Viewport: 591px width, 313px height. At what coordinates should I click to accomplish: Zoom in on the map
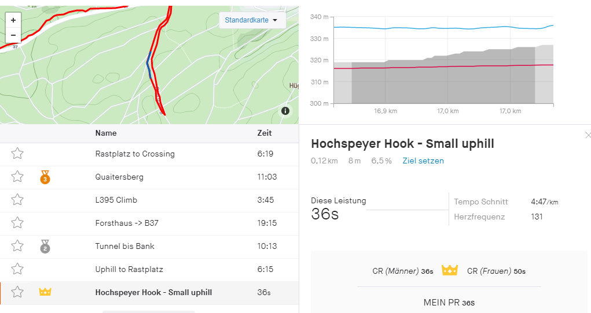point(13,20)
